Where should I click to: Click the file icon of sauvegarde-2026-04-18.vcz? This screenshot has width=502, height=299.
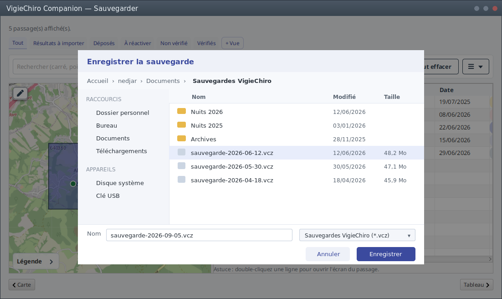pyautogui.click(x=181, y=180)
